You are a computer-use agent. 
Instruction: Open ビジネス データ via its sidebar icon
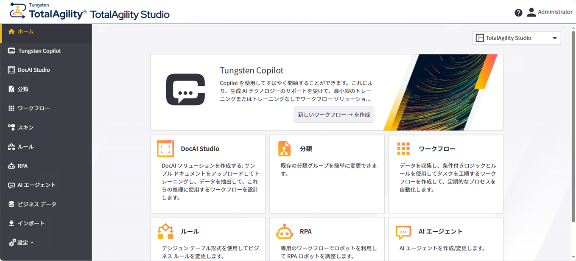click(11, 204)
